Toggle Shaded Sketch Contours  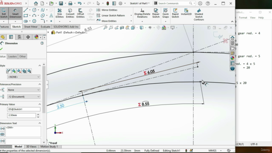[x=199, y=15]
